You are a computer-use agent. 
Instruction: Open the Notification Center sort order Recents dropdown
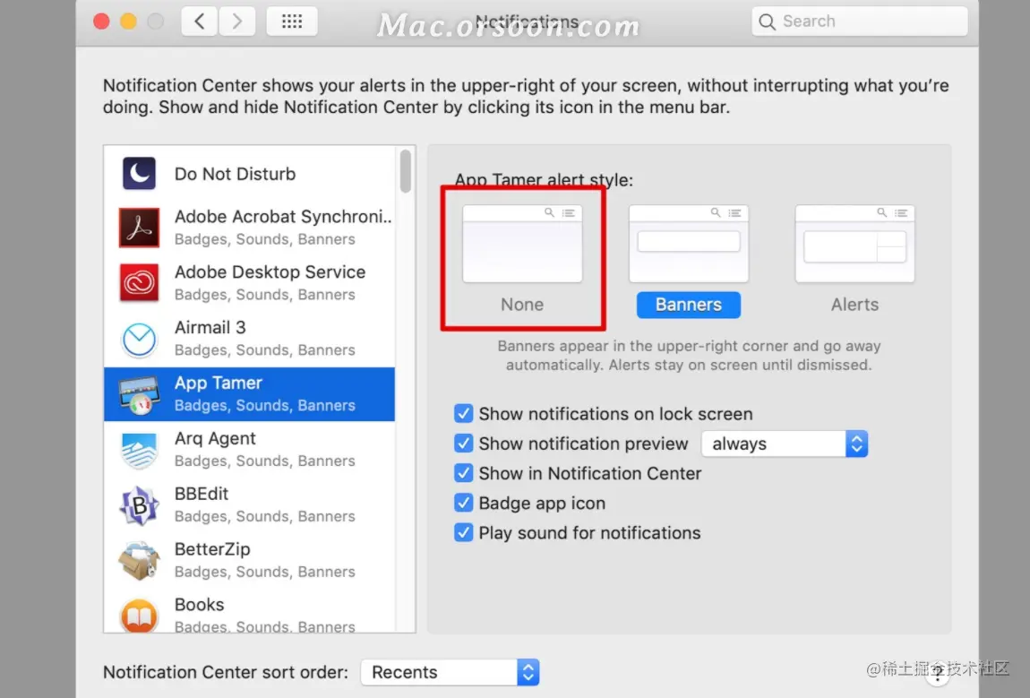click(450, 672)
